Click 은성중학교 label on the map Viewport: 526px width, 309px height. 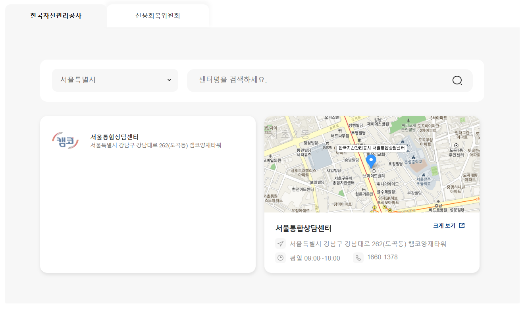tap(414, 162)
